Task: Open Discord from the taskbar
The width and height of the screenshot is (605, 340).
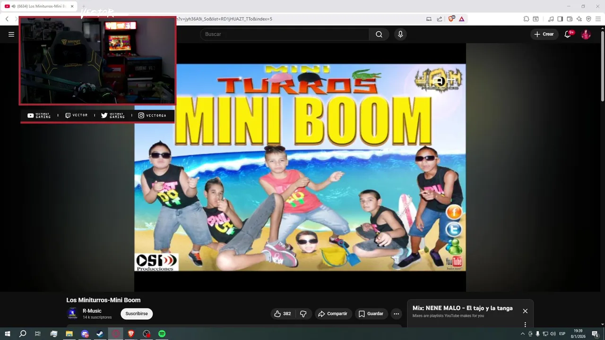Action: pyautogui.click(x=85, y=333)
